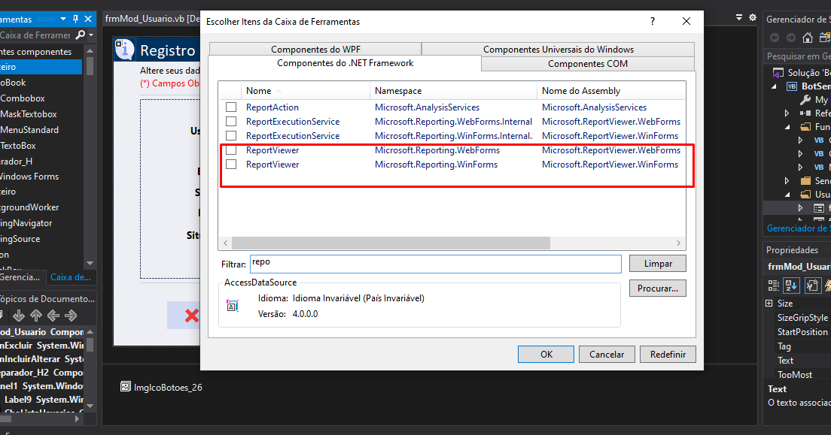
Task: Click the Cancelar button
Action: 607,354
